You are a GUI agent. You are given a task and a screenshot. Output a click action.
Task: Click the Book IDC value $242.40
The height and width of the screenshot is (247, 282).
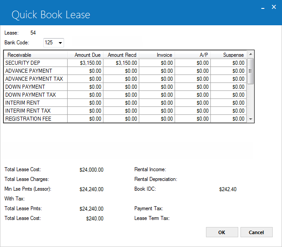point(228,189)
